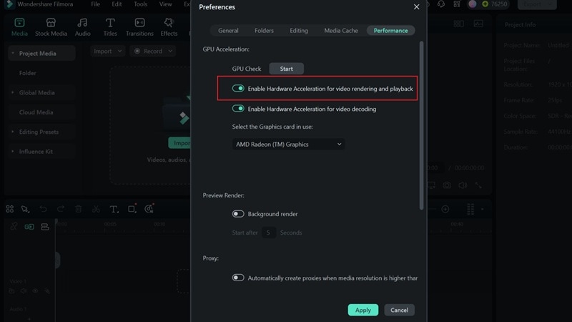Click Start for GPU Check

point(287,69)
